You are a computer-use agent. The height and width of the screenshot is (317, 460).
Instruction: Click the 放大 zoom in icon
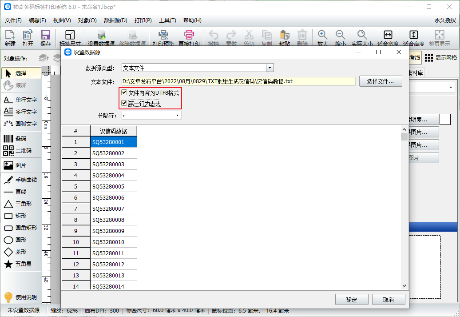point(322,38)
